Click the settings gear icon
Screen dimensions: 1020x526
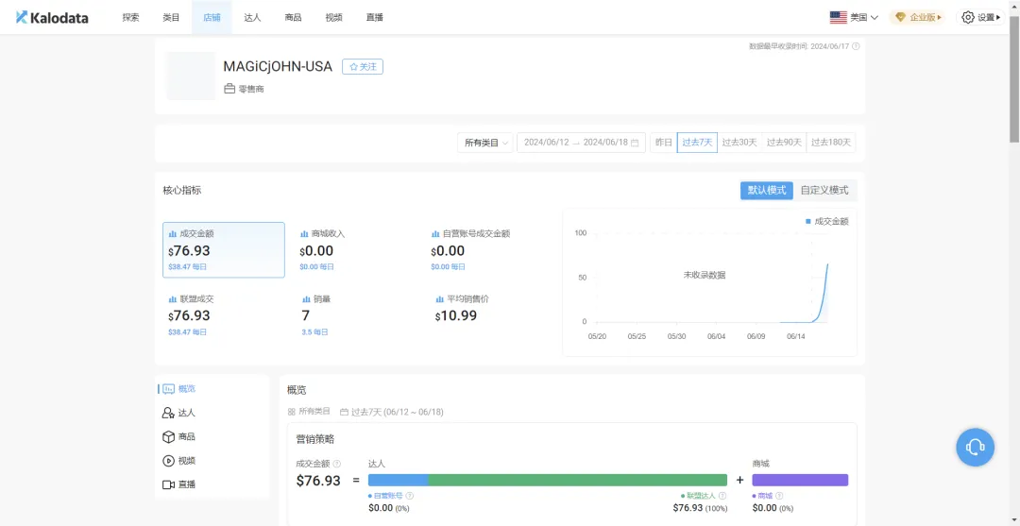pos(967,17)
